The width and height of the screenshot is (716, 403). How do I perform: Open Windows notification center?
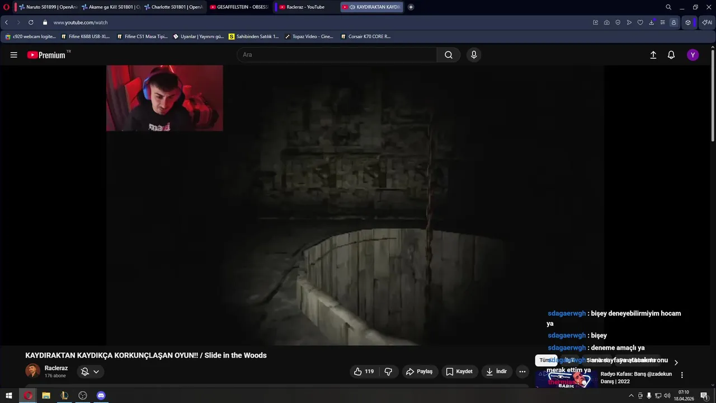[704, 396]
